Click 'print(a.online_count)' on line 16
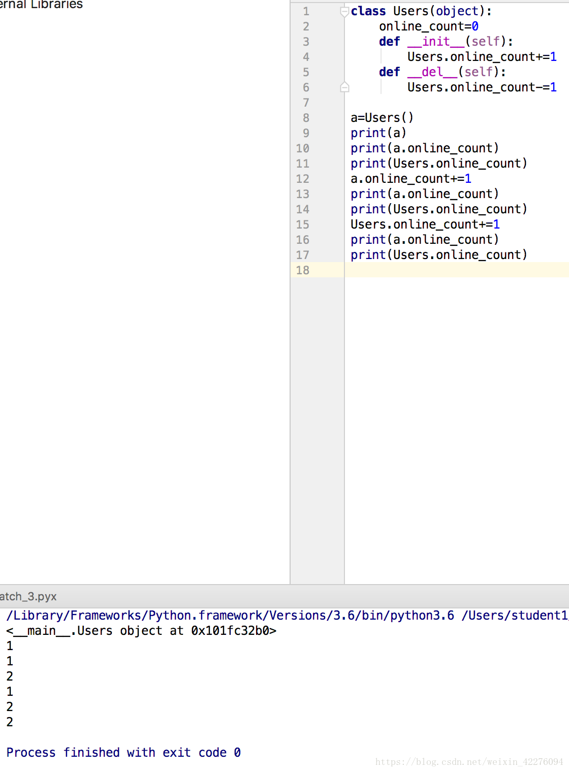 425,240
